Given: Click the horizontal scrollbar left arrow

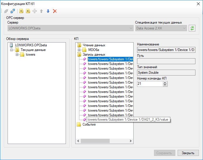Looking at the screenshot, I should pyautogui.click(x=78, y=141).
